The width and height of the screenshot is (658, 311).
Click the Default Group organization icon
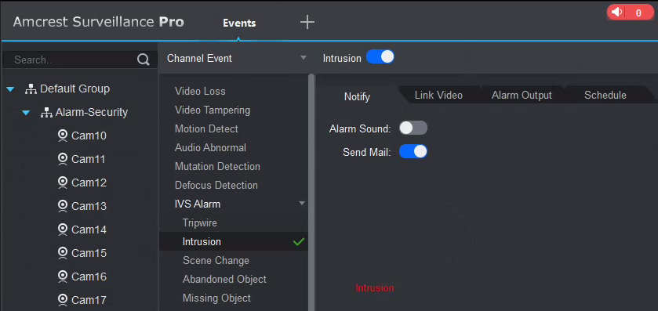coord(31,89)
